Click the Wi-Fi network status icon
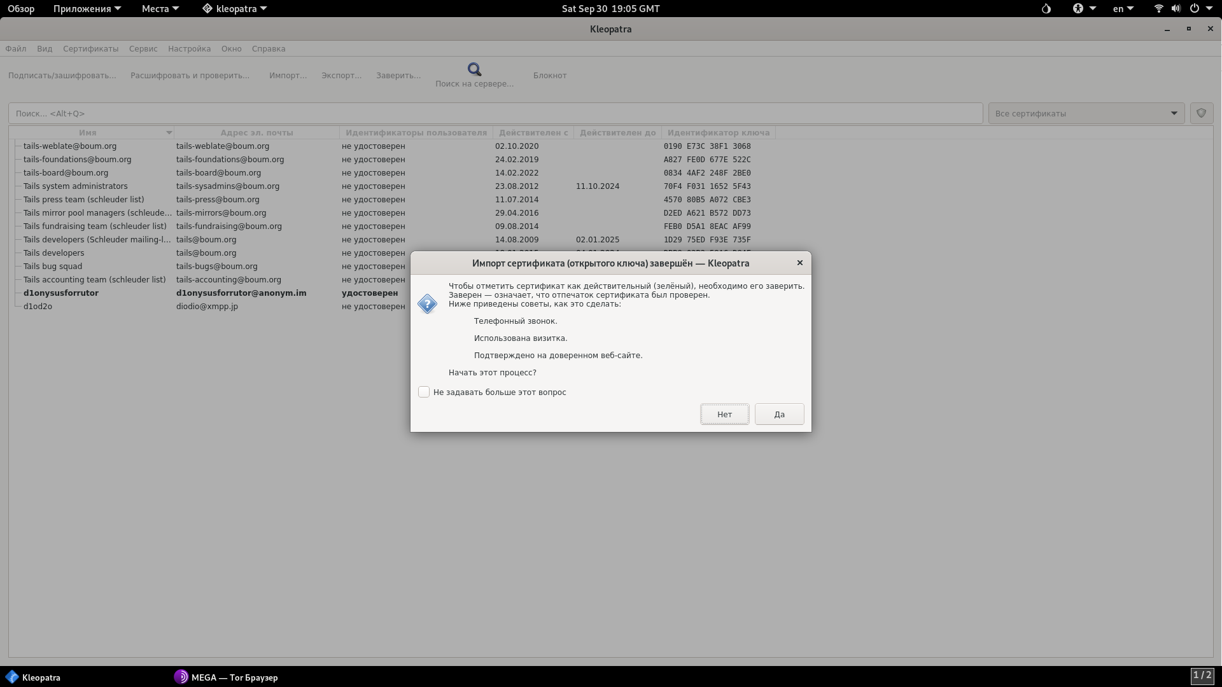 point(1158,9)
